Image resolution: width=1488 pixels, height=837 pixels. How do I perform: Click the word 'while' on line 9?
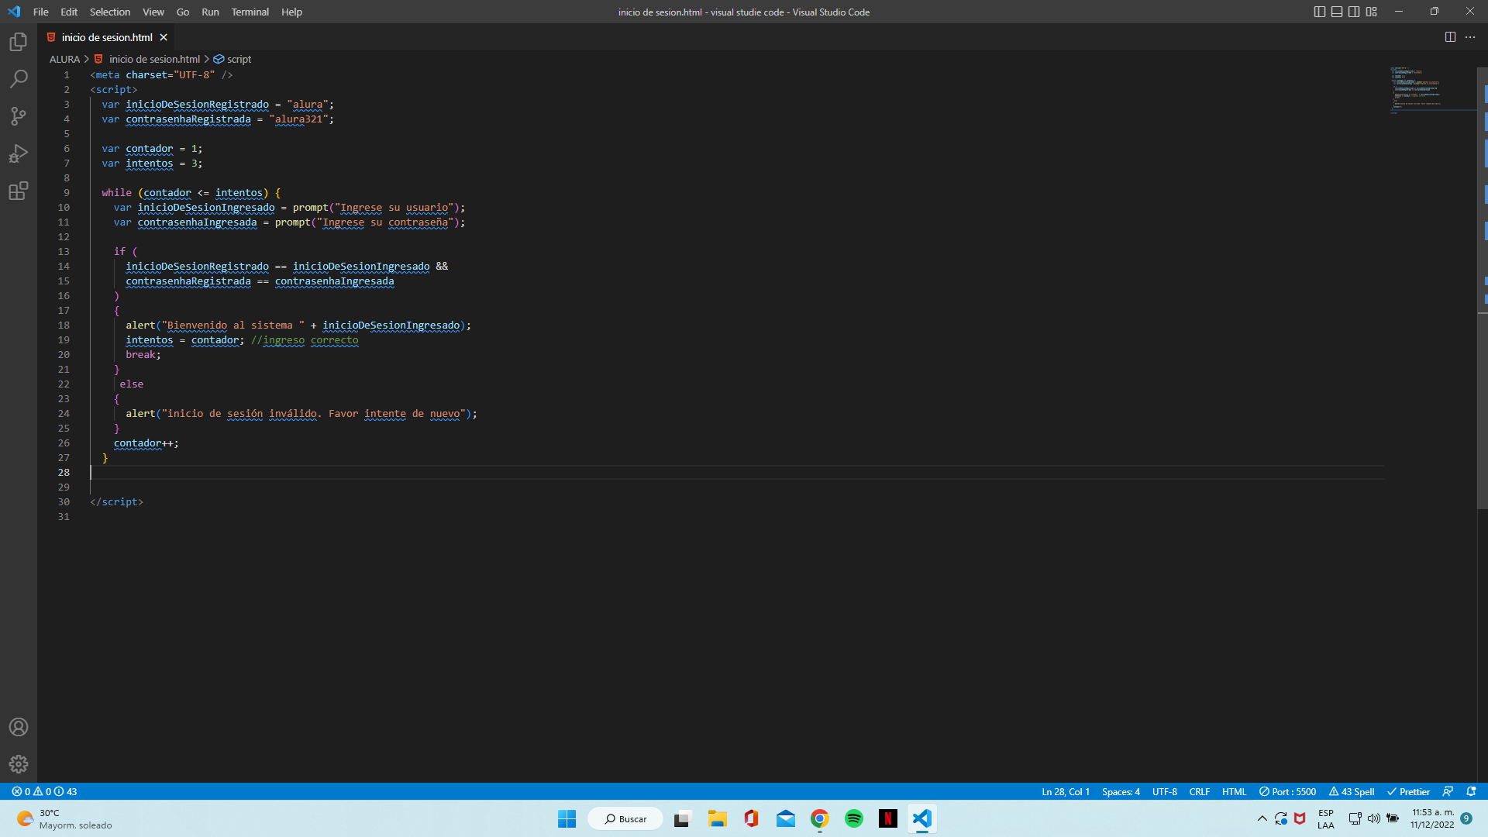(116, 192)
